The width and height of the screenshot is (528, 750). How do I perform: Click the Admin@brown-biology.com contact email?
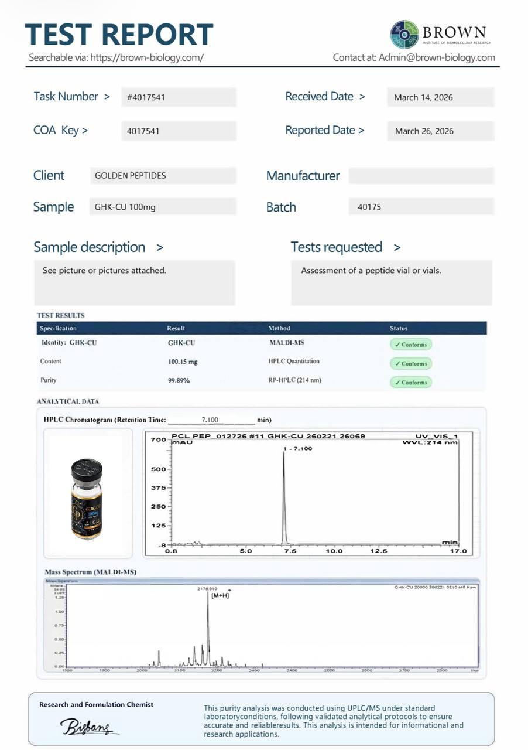437,57
